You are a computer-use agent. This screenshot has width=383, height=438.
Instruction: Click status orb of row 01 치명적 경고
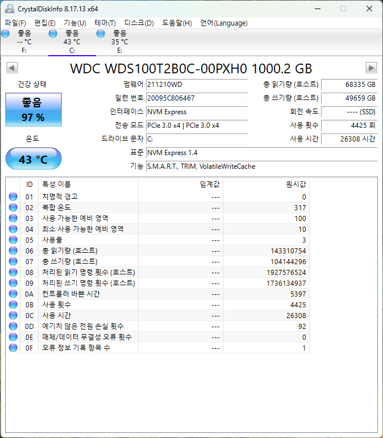pos(13,197)
